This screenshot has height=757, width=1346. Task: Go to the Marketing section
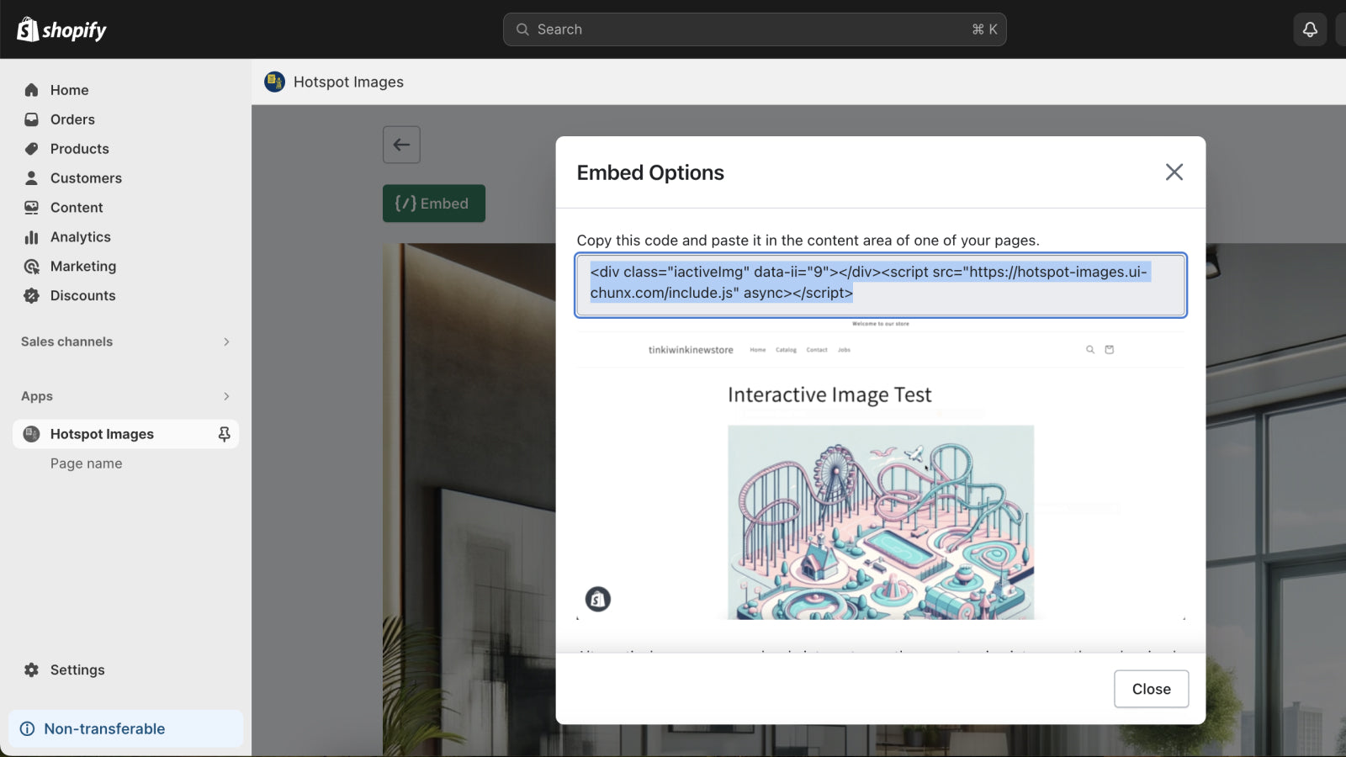83,266
